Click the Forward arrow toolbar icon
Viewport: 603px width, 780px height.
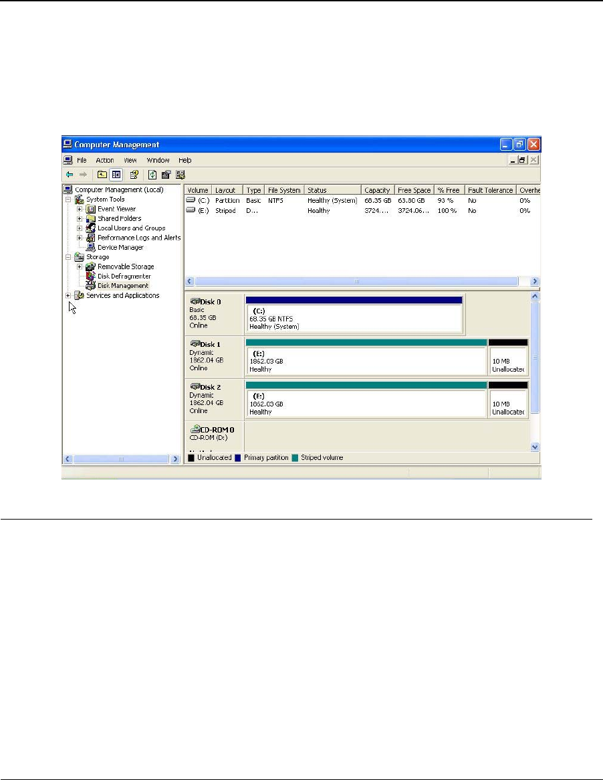pos(83,175)
